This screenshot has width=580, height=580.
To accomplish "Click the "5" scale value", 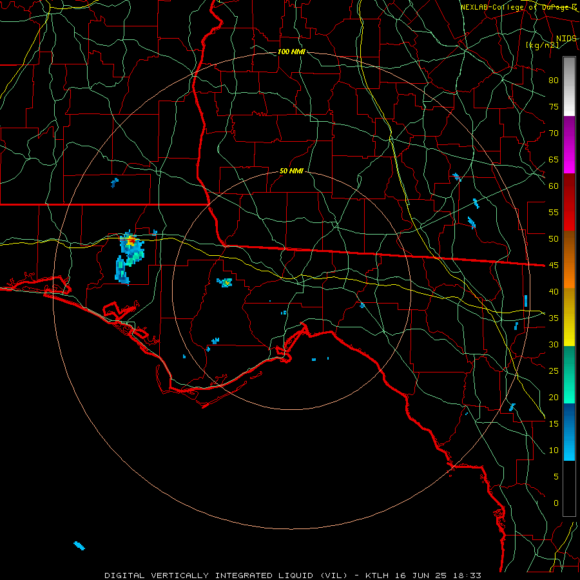I will coord(556,477).
